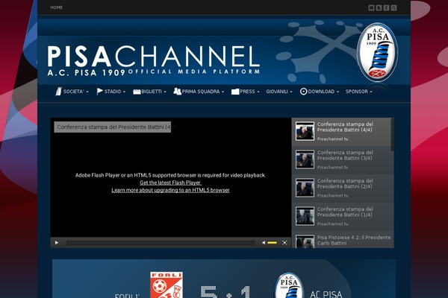Open the Twitter icon in top bar
448x298 pixels.
tap(379, 7)
